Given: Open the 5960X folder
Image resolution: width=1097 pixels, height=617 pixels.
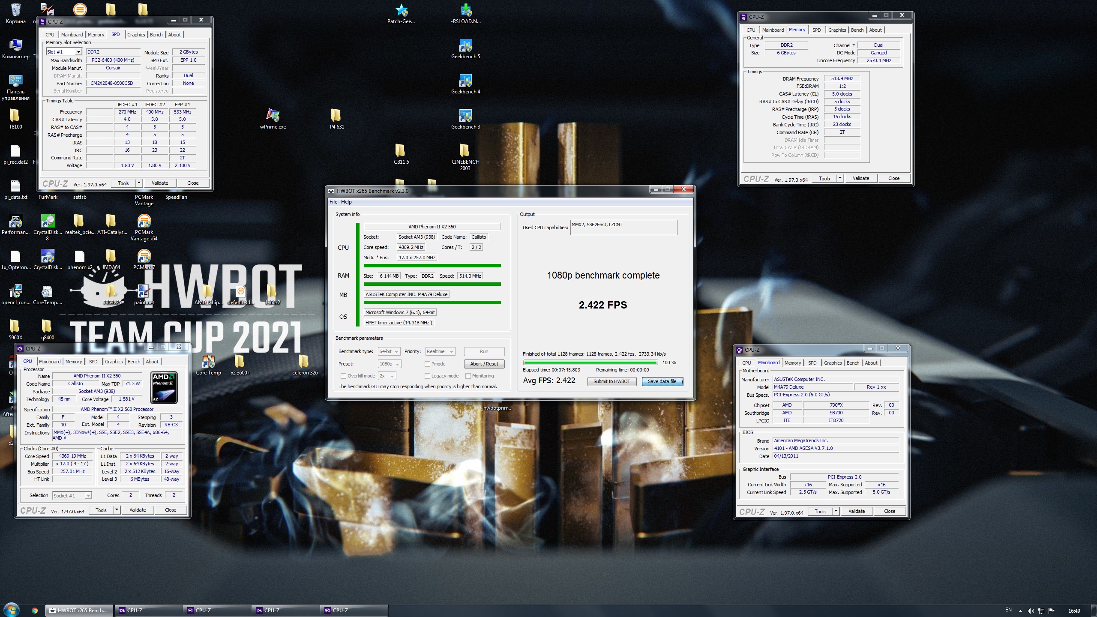Looking at the screenshot, I should 15,330.
